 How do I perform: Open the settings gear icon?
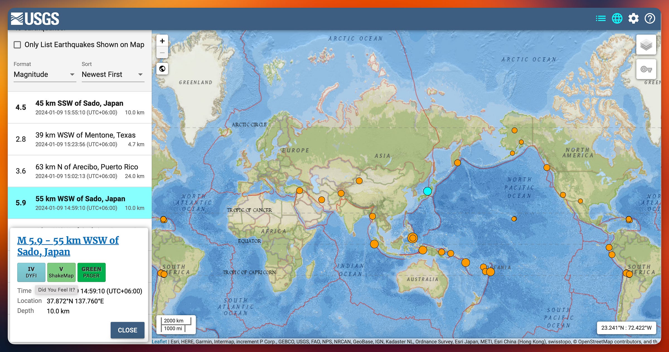pyautogui.click(x=633, y=19)
